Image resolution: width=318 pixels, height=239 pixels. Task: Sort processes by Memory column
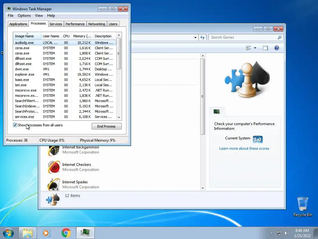[x=82, y=36]
